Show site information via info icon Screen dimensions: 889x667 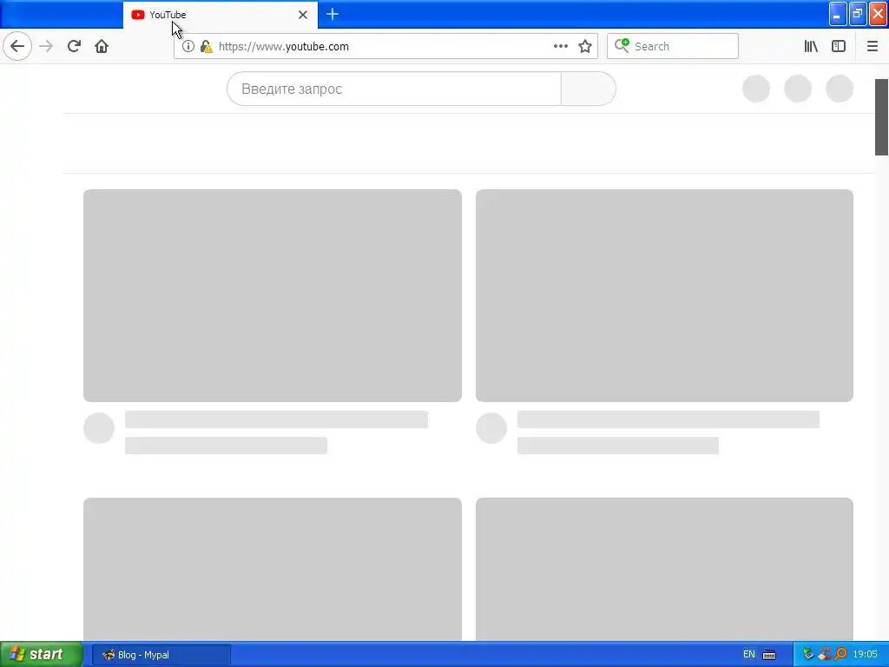(x=188, y=46)
